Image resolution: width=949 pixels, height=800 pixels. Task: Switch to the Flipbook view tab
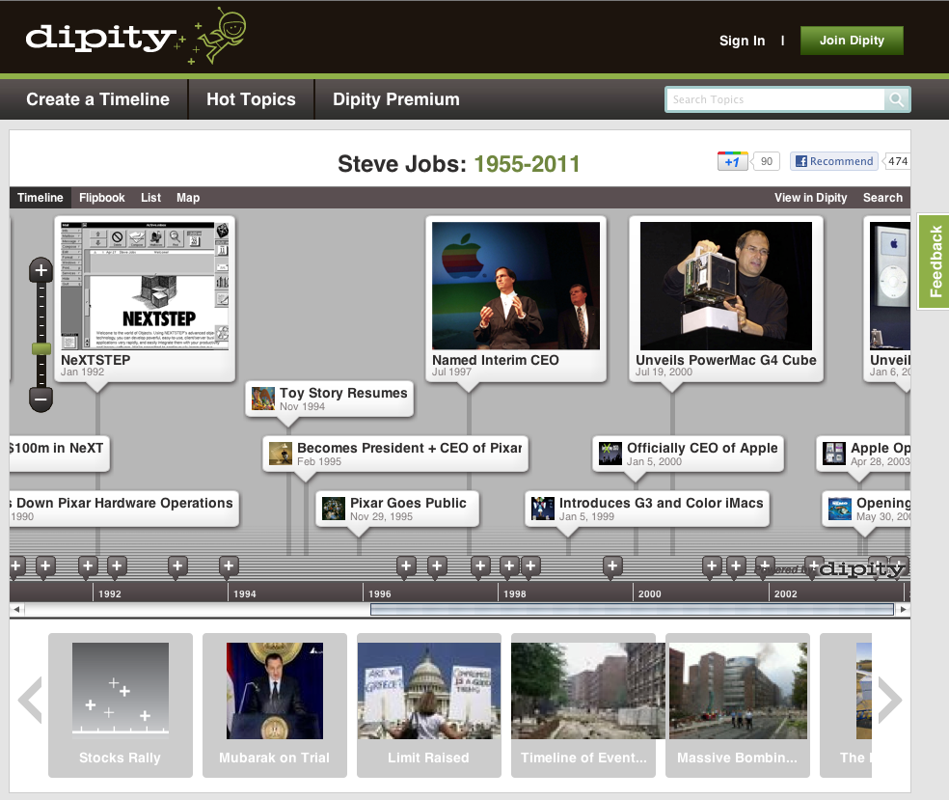pos(101,198)
